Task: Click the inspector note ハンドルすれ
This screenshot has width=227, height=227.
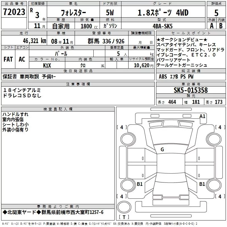Action: (x=15, y=114)
